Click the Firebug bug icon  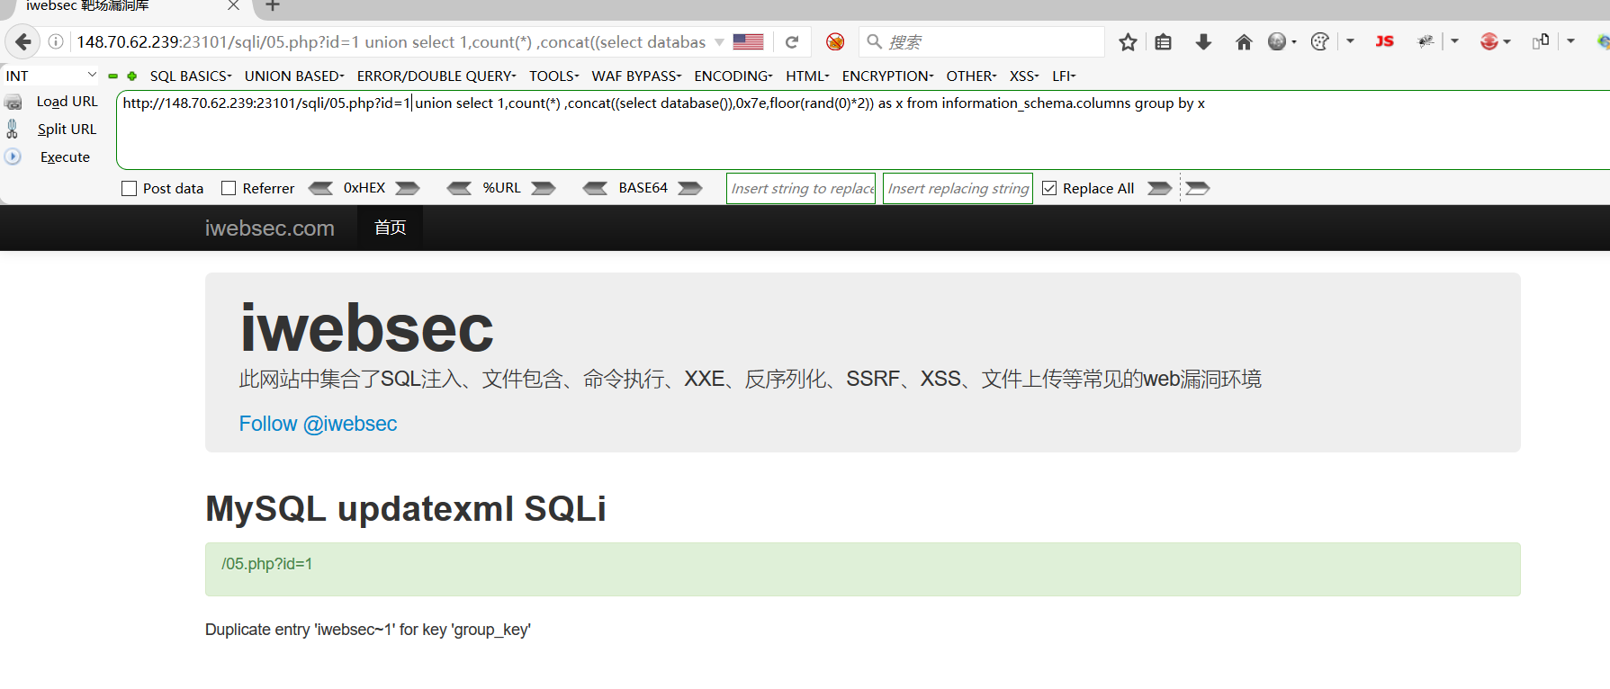coord(1426,41)
